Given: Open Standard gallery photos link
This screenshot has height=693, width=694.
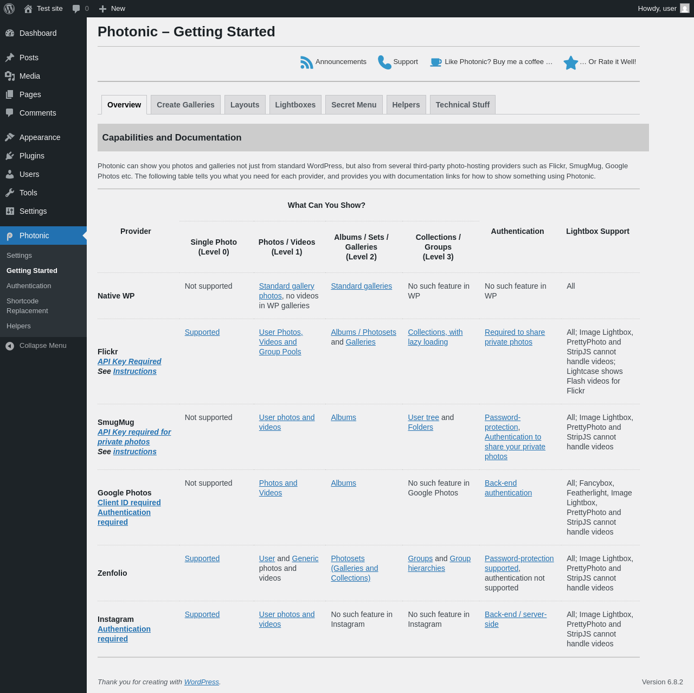Looking at the screenshot, I should [286, 291].
